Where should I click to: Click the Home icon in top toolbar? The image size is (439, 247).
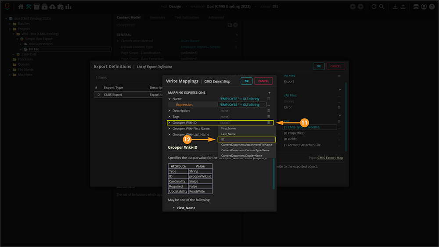coord(21,7)
